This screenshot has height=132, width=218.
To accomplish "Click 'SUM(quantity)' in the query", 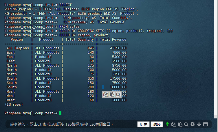I will coord(77,18).
